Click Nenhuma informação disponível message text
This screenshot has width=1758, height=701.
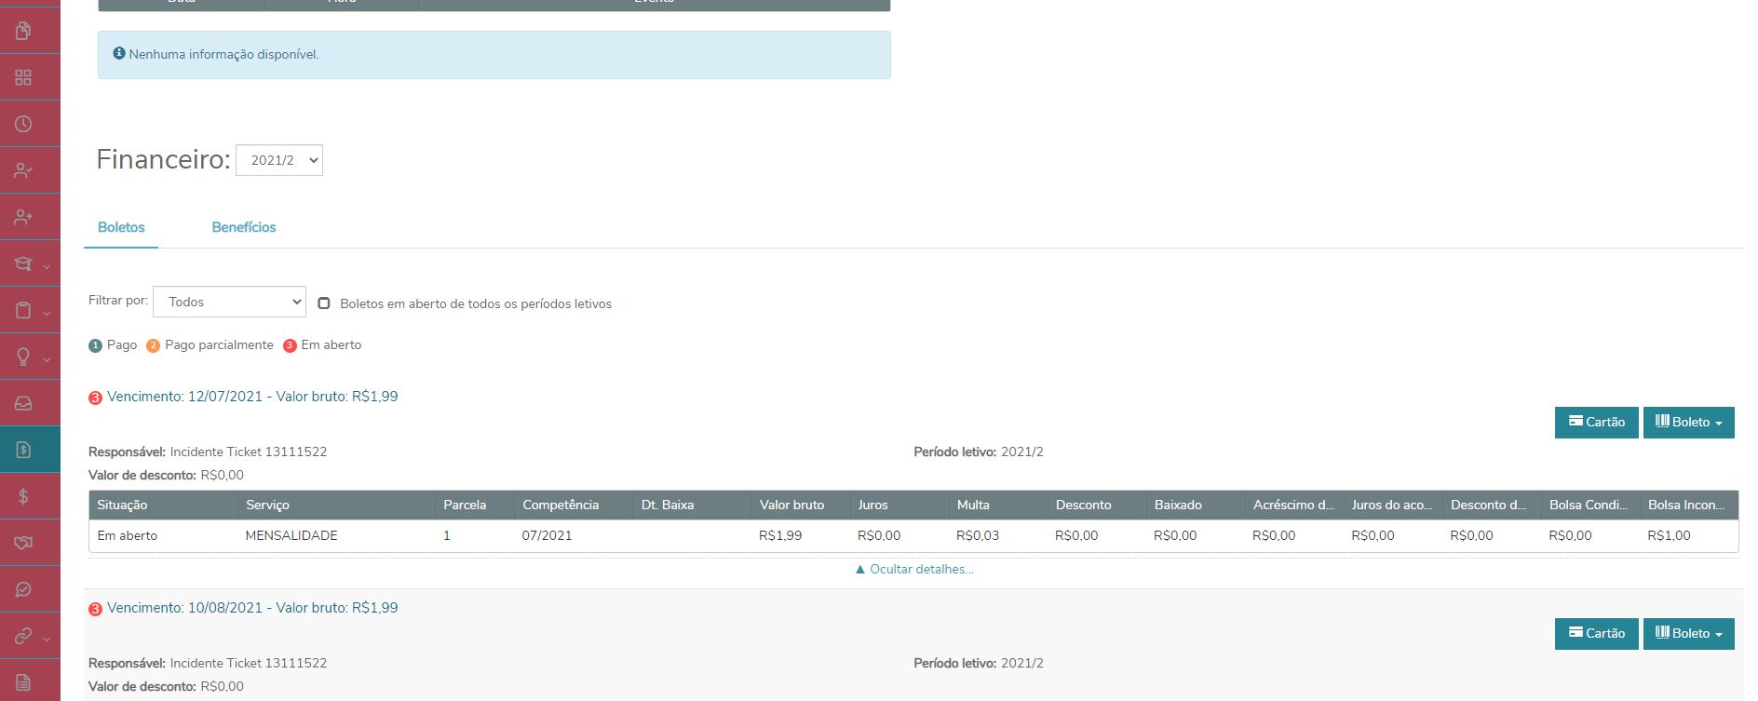pos(224,54)
